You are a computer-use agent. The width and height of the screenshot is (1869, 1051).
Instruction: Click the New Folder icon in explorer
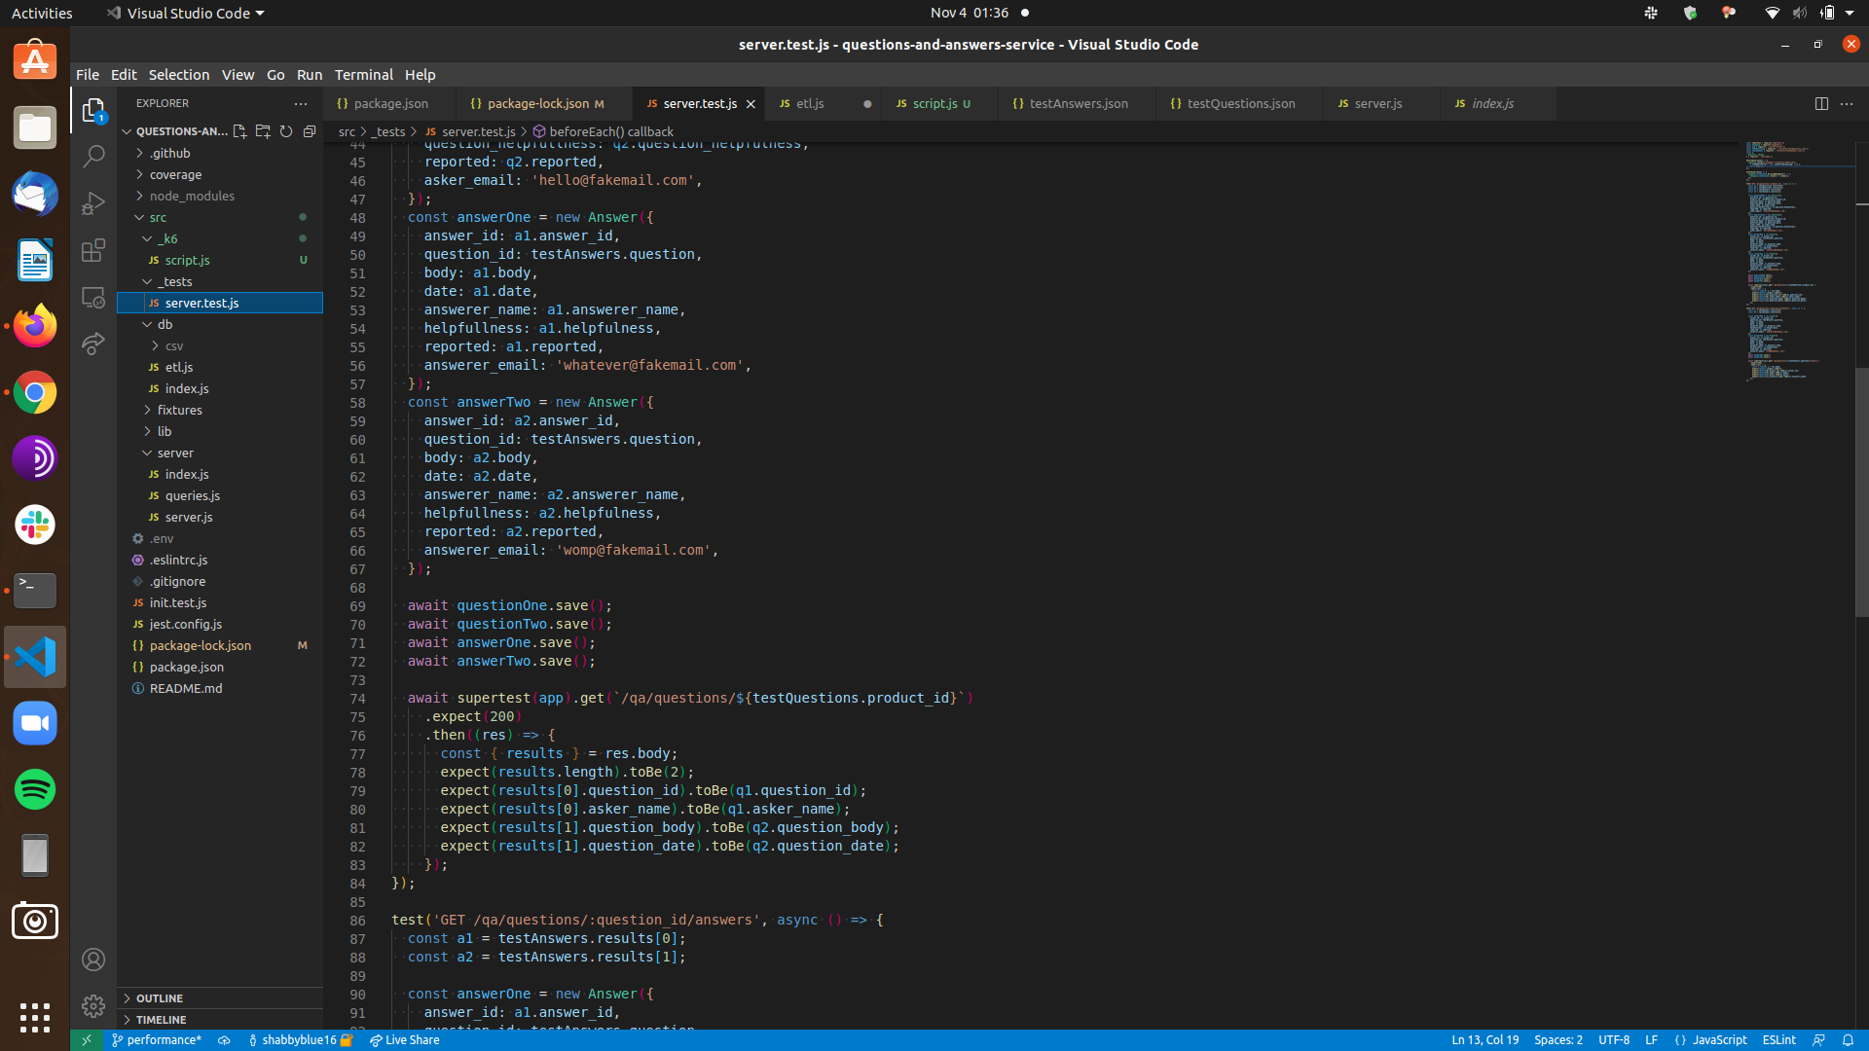[263, 131]
